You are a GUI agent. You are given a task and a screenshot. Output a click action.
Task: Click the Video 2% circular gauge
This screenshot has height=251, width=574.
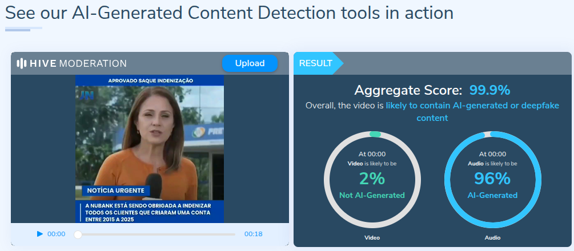(x=372, y=179)
